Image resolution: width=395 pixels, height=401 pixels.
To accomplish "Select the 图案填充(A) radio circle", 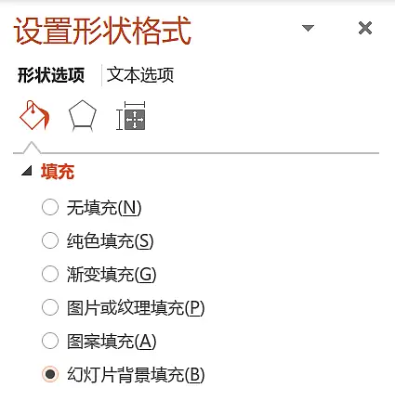I will tap(50, 341).
